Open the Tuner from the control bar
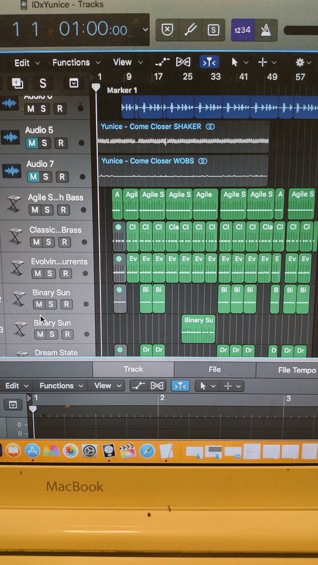The height and width of the screenshot is (565, 318). pos(190,30)
